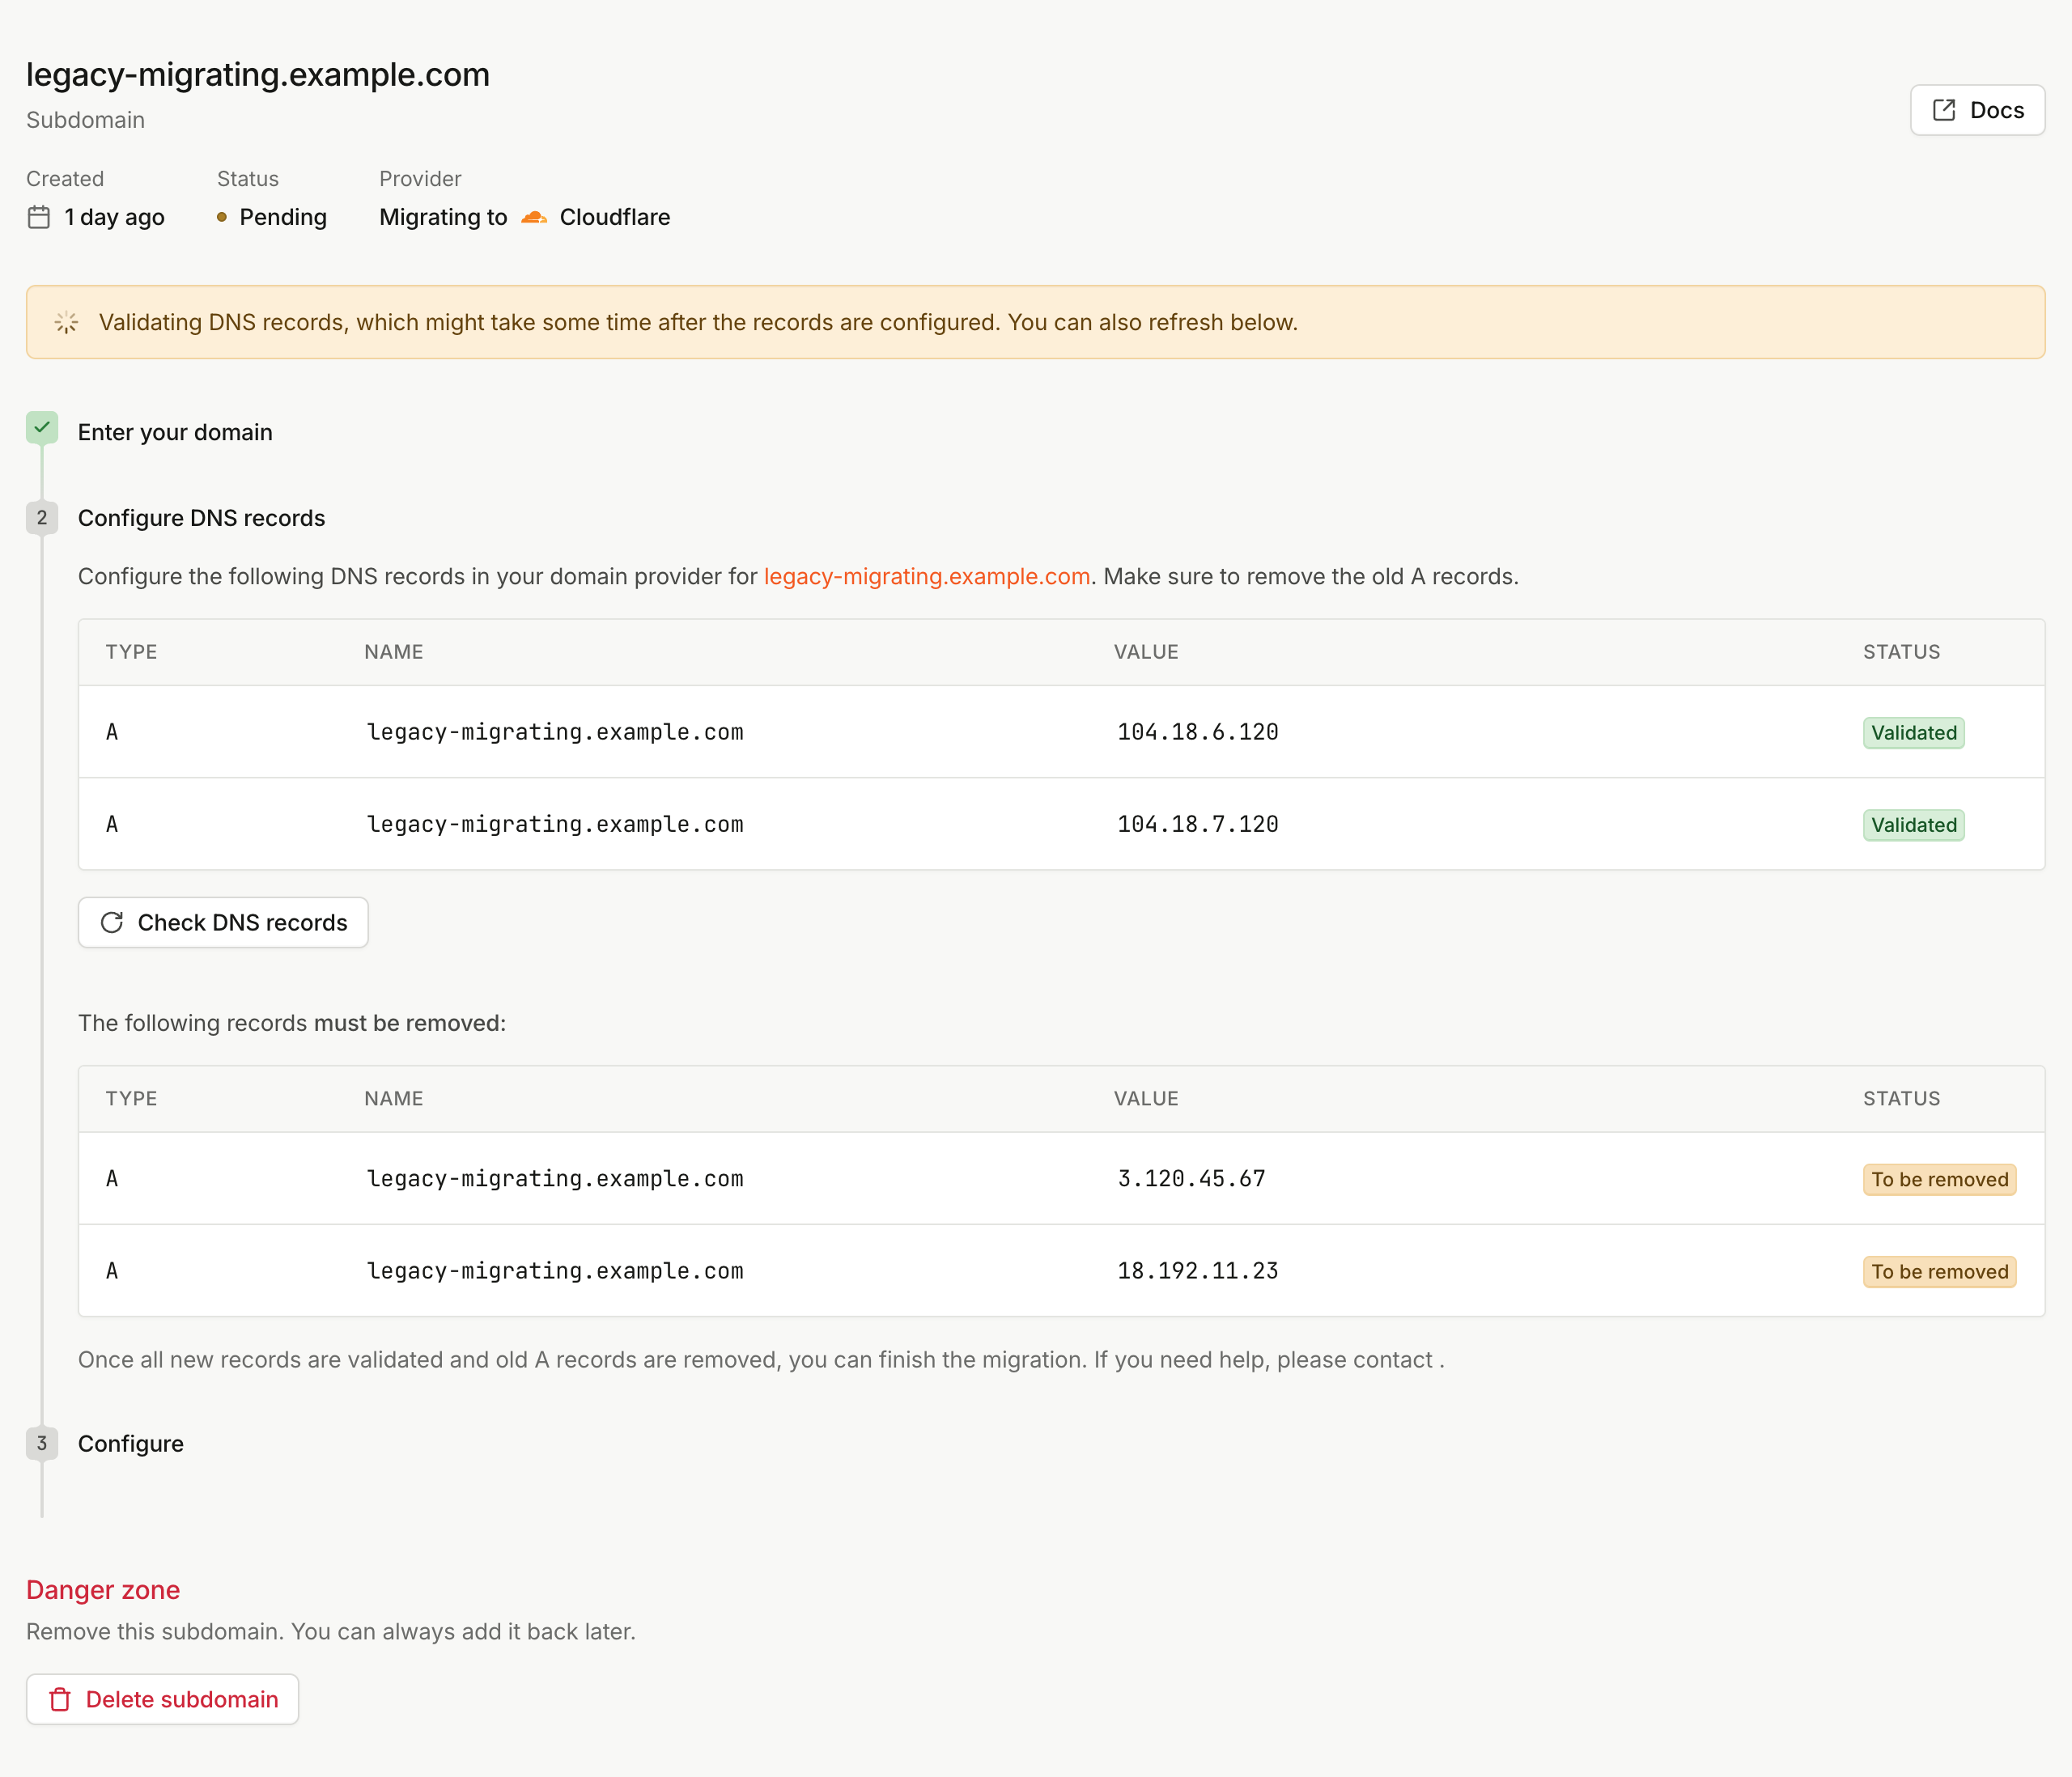Click the Delete subdomain button
This screenshot has height=1777, width=2072.
(x=162, y=1699)
